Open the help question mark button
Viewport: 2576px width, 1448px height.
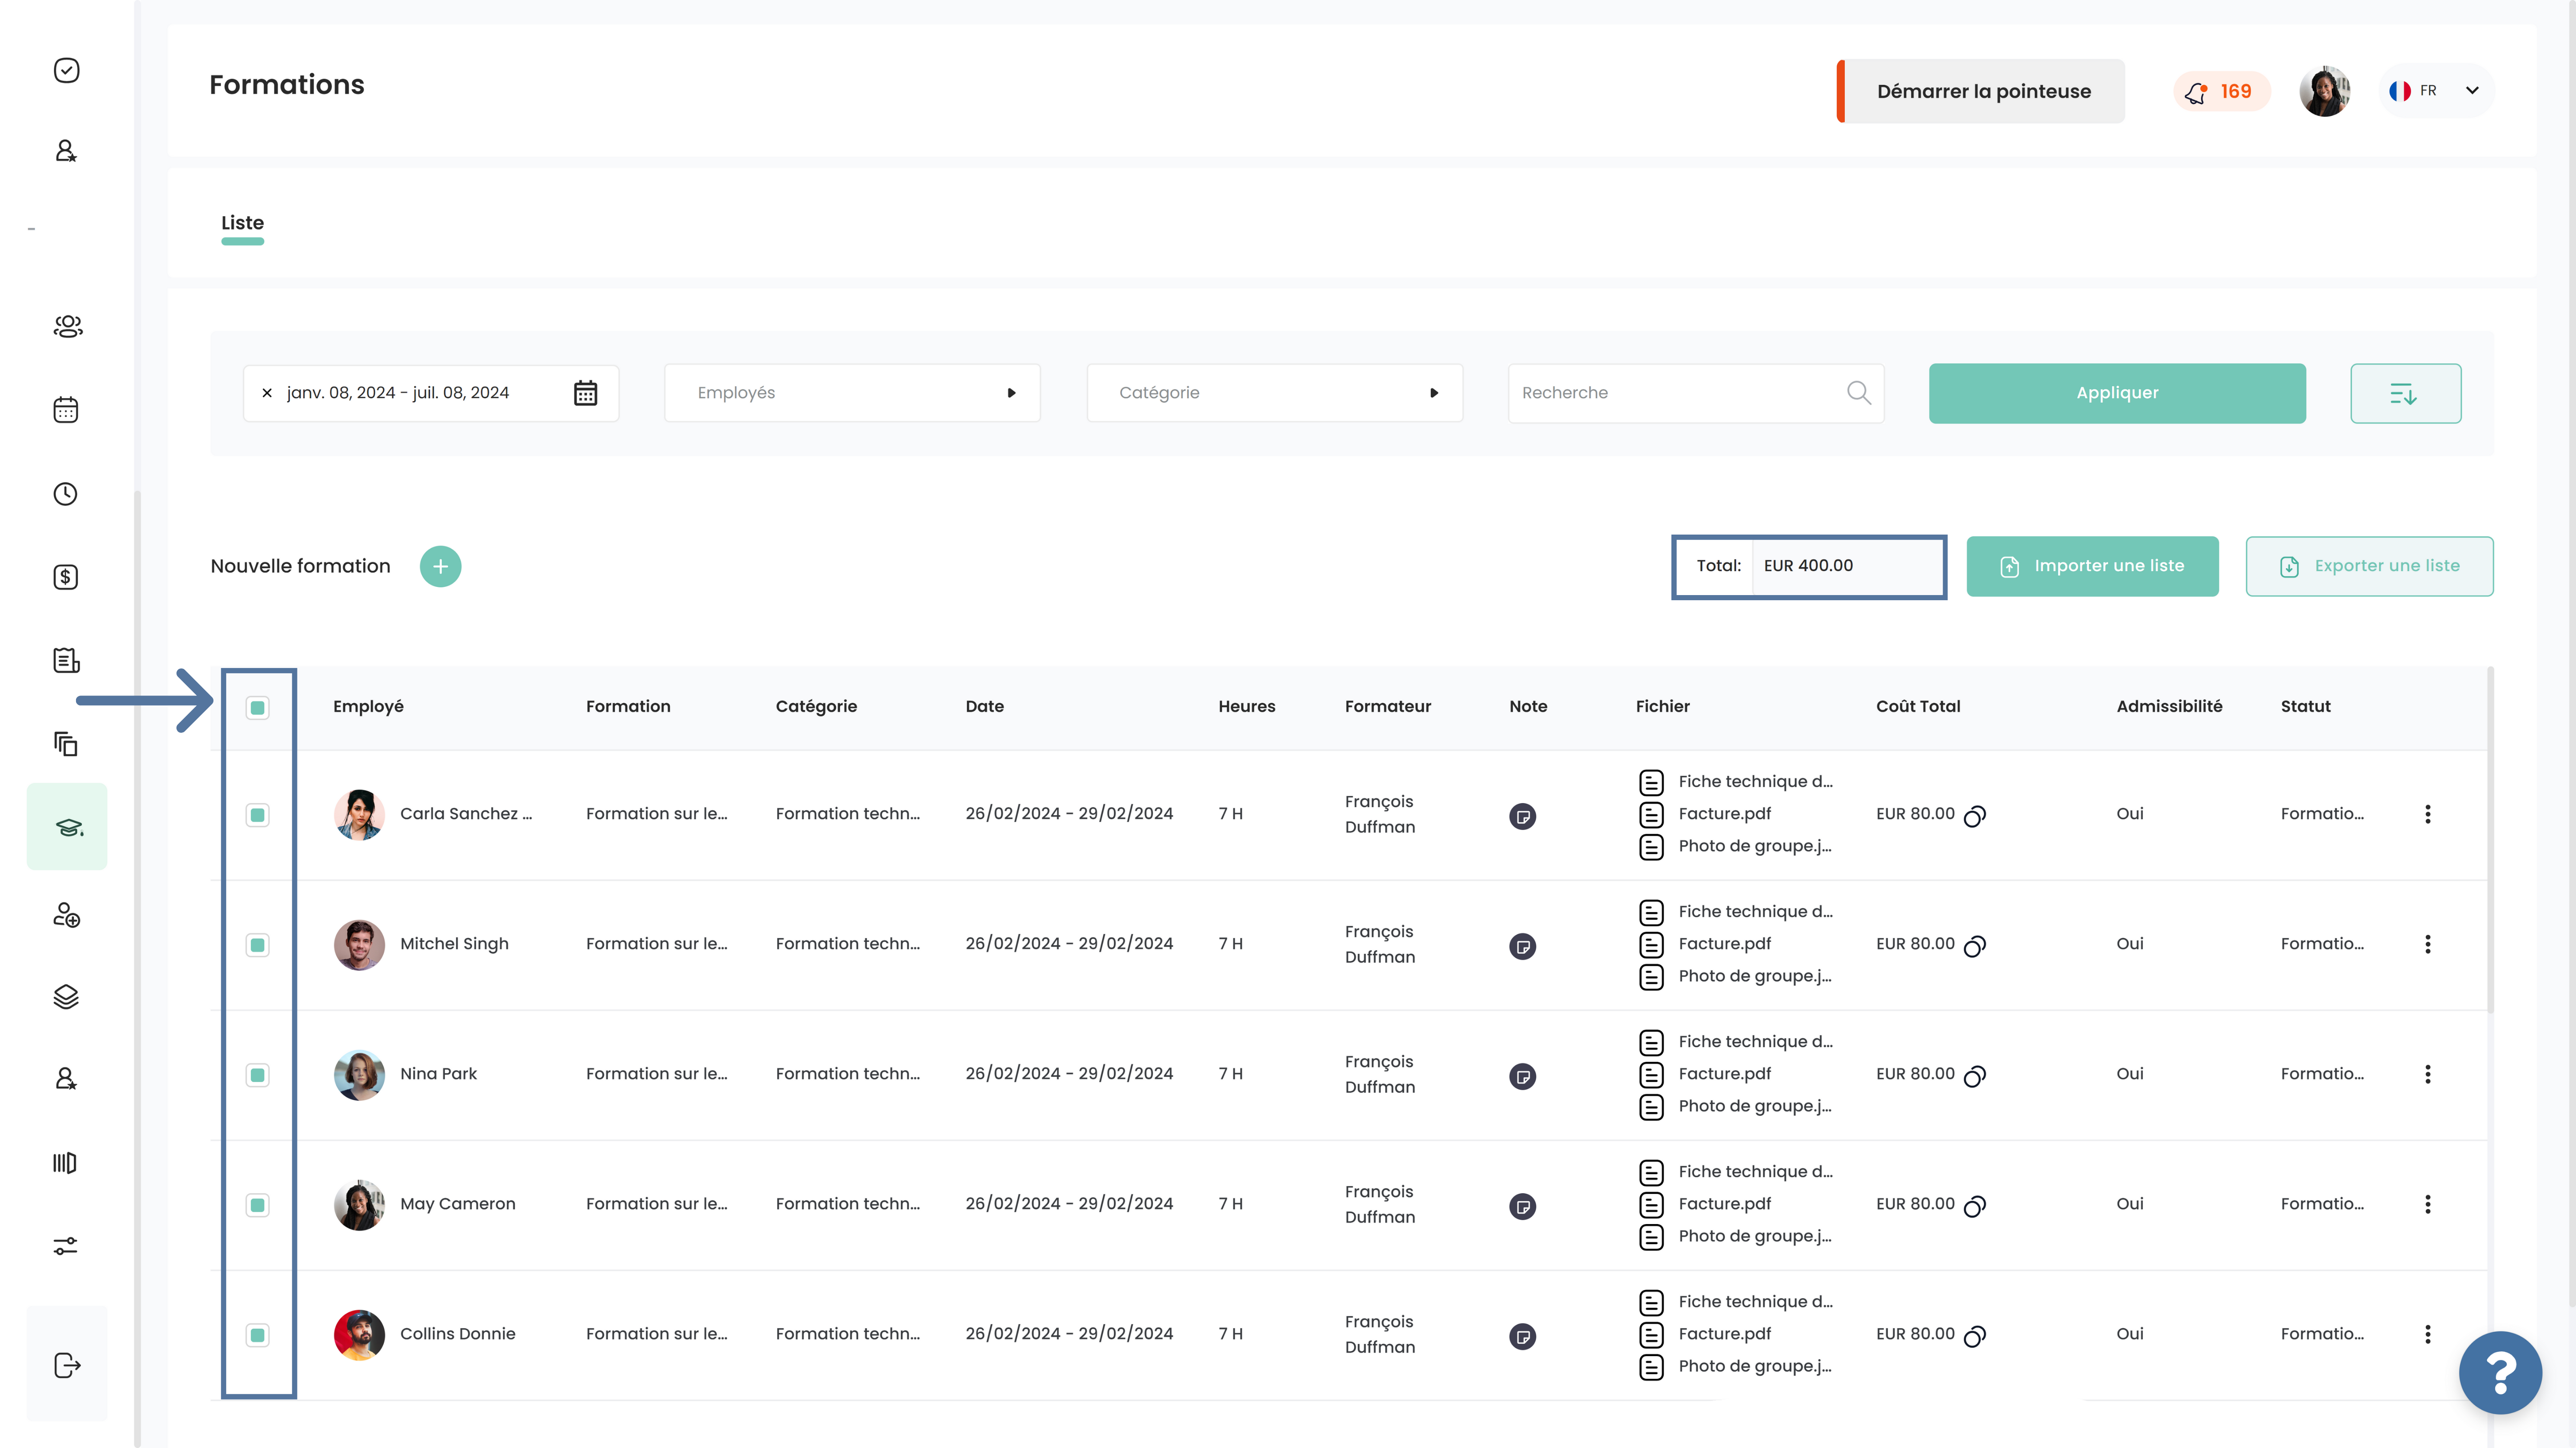[x=2500, y=1373]
